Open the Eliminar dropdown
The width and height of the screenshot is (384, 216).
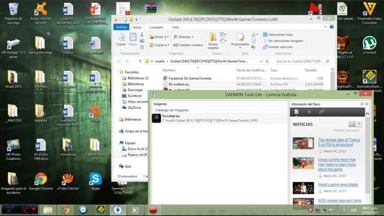(x=184, y=37)
